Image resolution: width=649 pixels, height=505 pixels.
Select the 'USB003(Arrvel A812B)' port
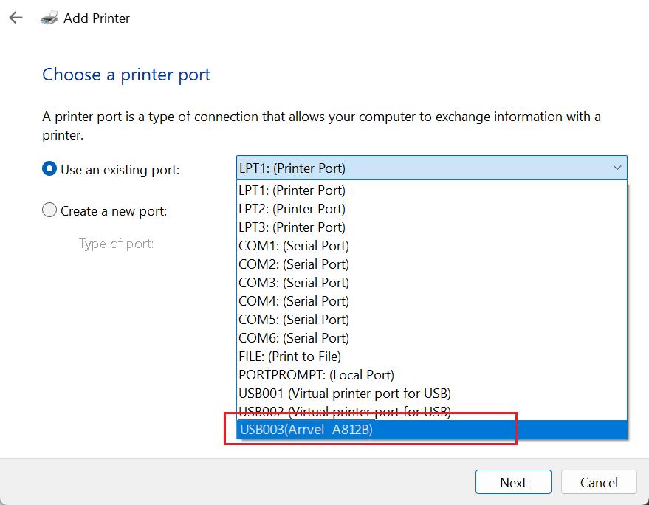point(432,430)
